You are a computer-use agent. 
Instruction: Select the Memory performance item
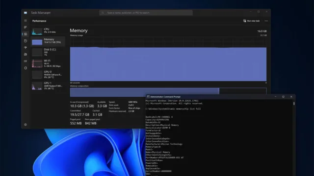click(48, 41)
